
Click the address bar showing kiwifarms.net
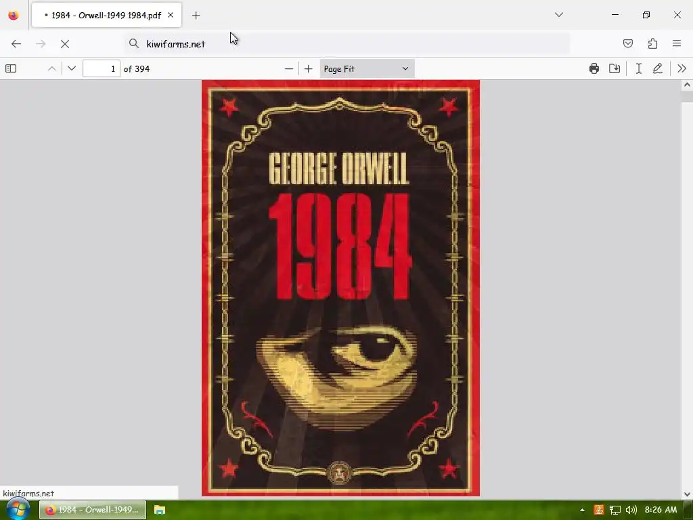click(x=347, y=44)
